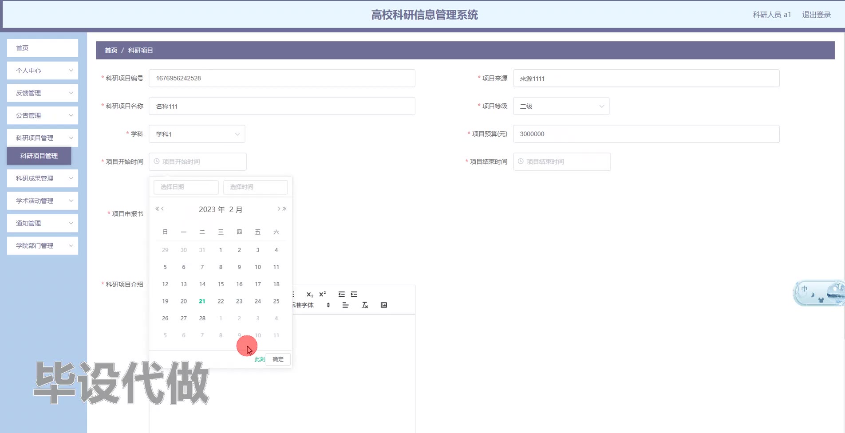Open the text alignment picker icon

(345, 305)
